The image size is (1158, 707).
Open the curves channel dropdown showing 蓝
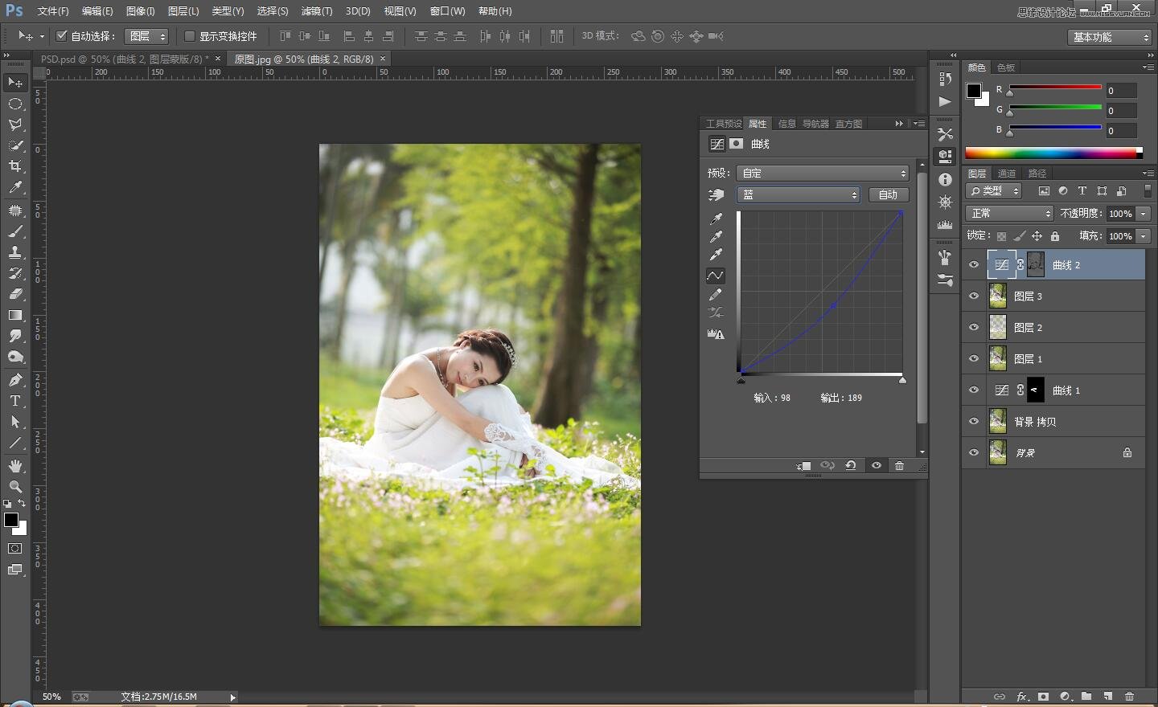[799, 195]
